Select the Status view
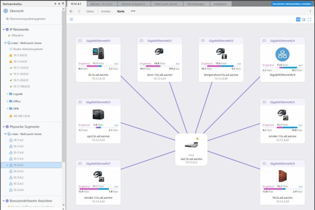Screen dimensions: 315x210 (90, 11)
